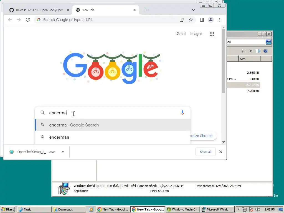
Task: Click the Explorer search field
Action: pos(246,42)
